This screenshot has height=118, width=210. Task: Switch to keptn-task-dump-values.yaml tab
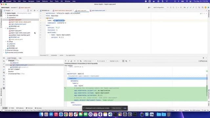click(x=63, y=10)
